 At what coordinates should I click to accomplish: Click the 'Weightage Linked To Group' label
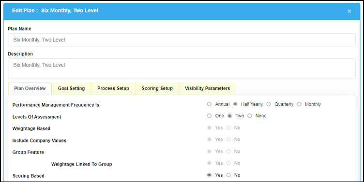pos(81,164)
